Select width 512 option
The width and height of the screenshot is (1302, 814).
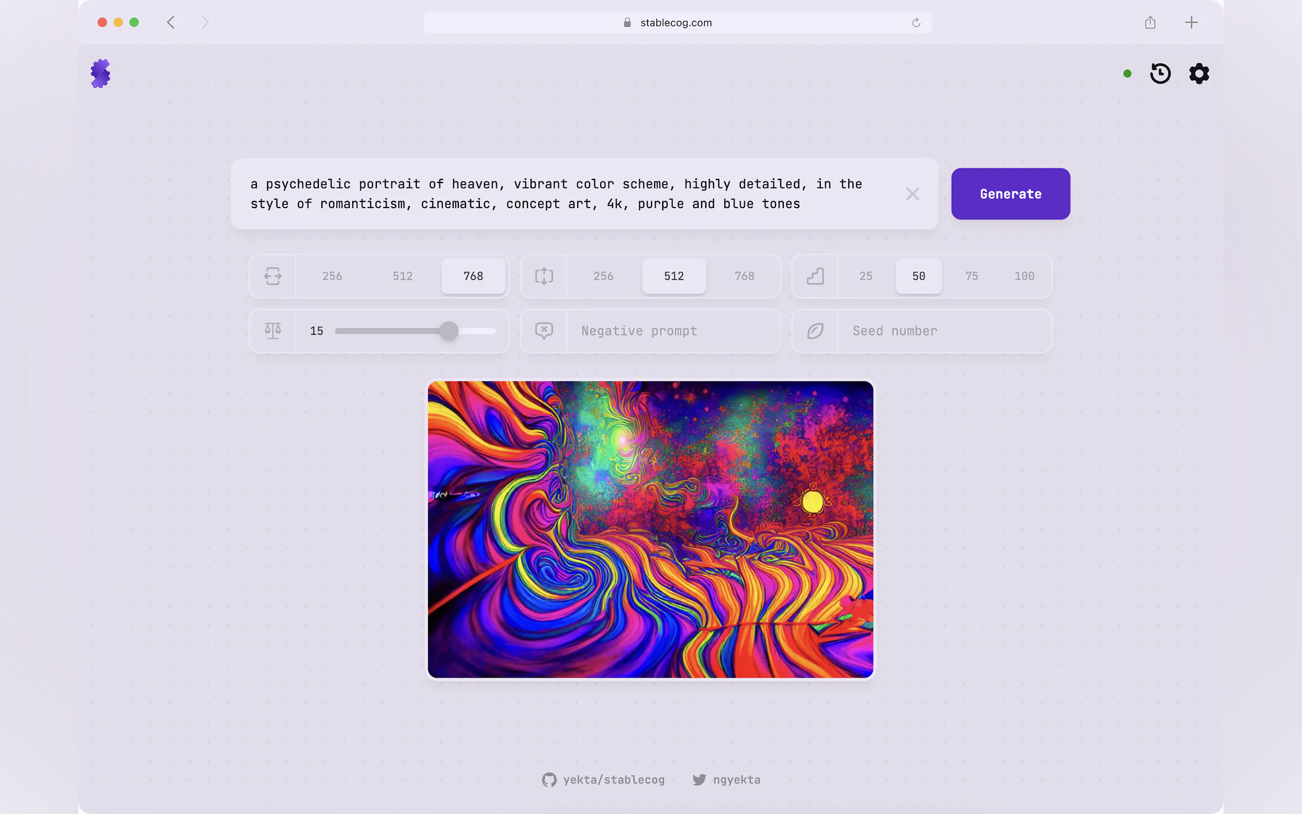(402, 276)
